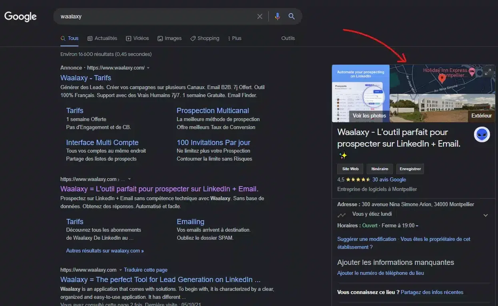Image resolution: width=498 pixels, height=306 pixels.
Task: Expand the Vous y étiez lundi chevron
Action: point(486,215)
